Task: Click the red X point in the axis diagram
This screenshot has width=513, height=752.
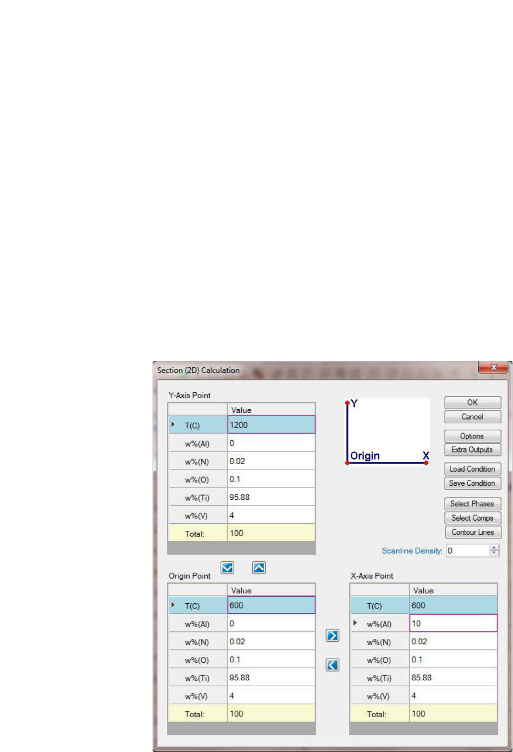Action: (426, 463)
